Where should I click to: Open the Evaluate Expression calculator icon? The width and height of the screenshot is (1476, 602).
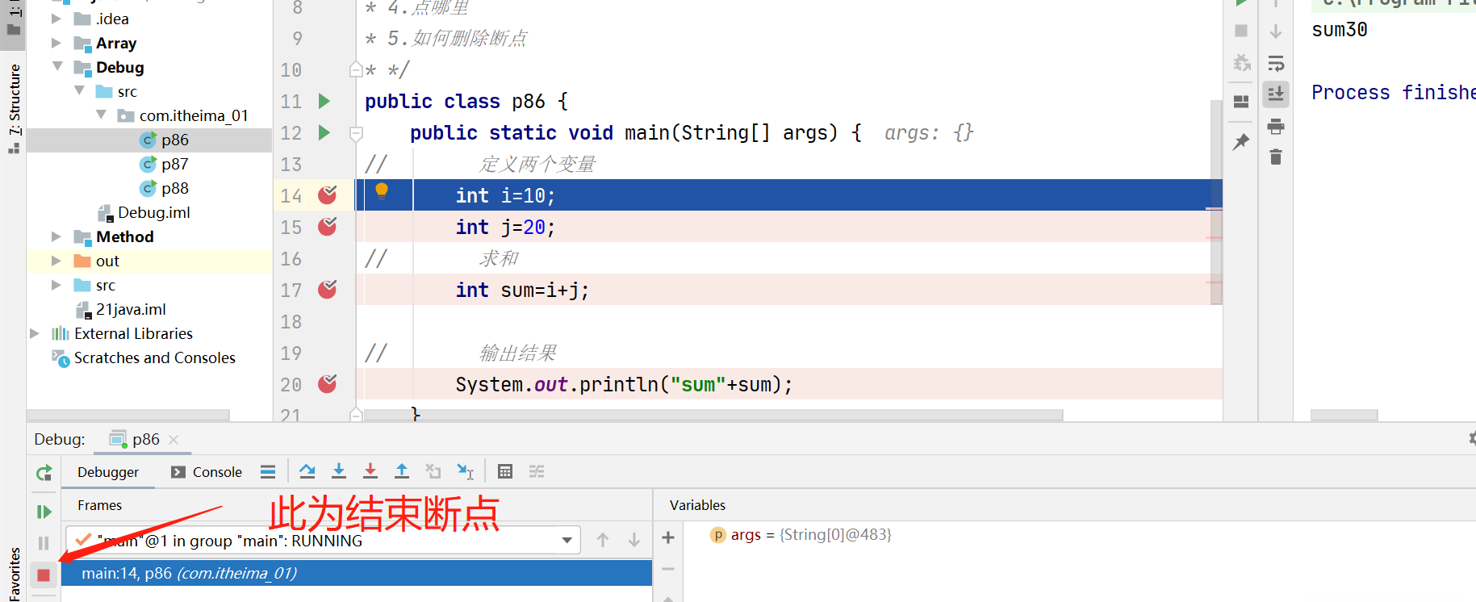click(x=505, y=471)
